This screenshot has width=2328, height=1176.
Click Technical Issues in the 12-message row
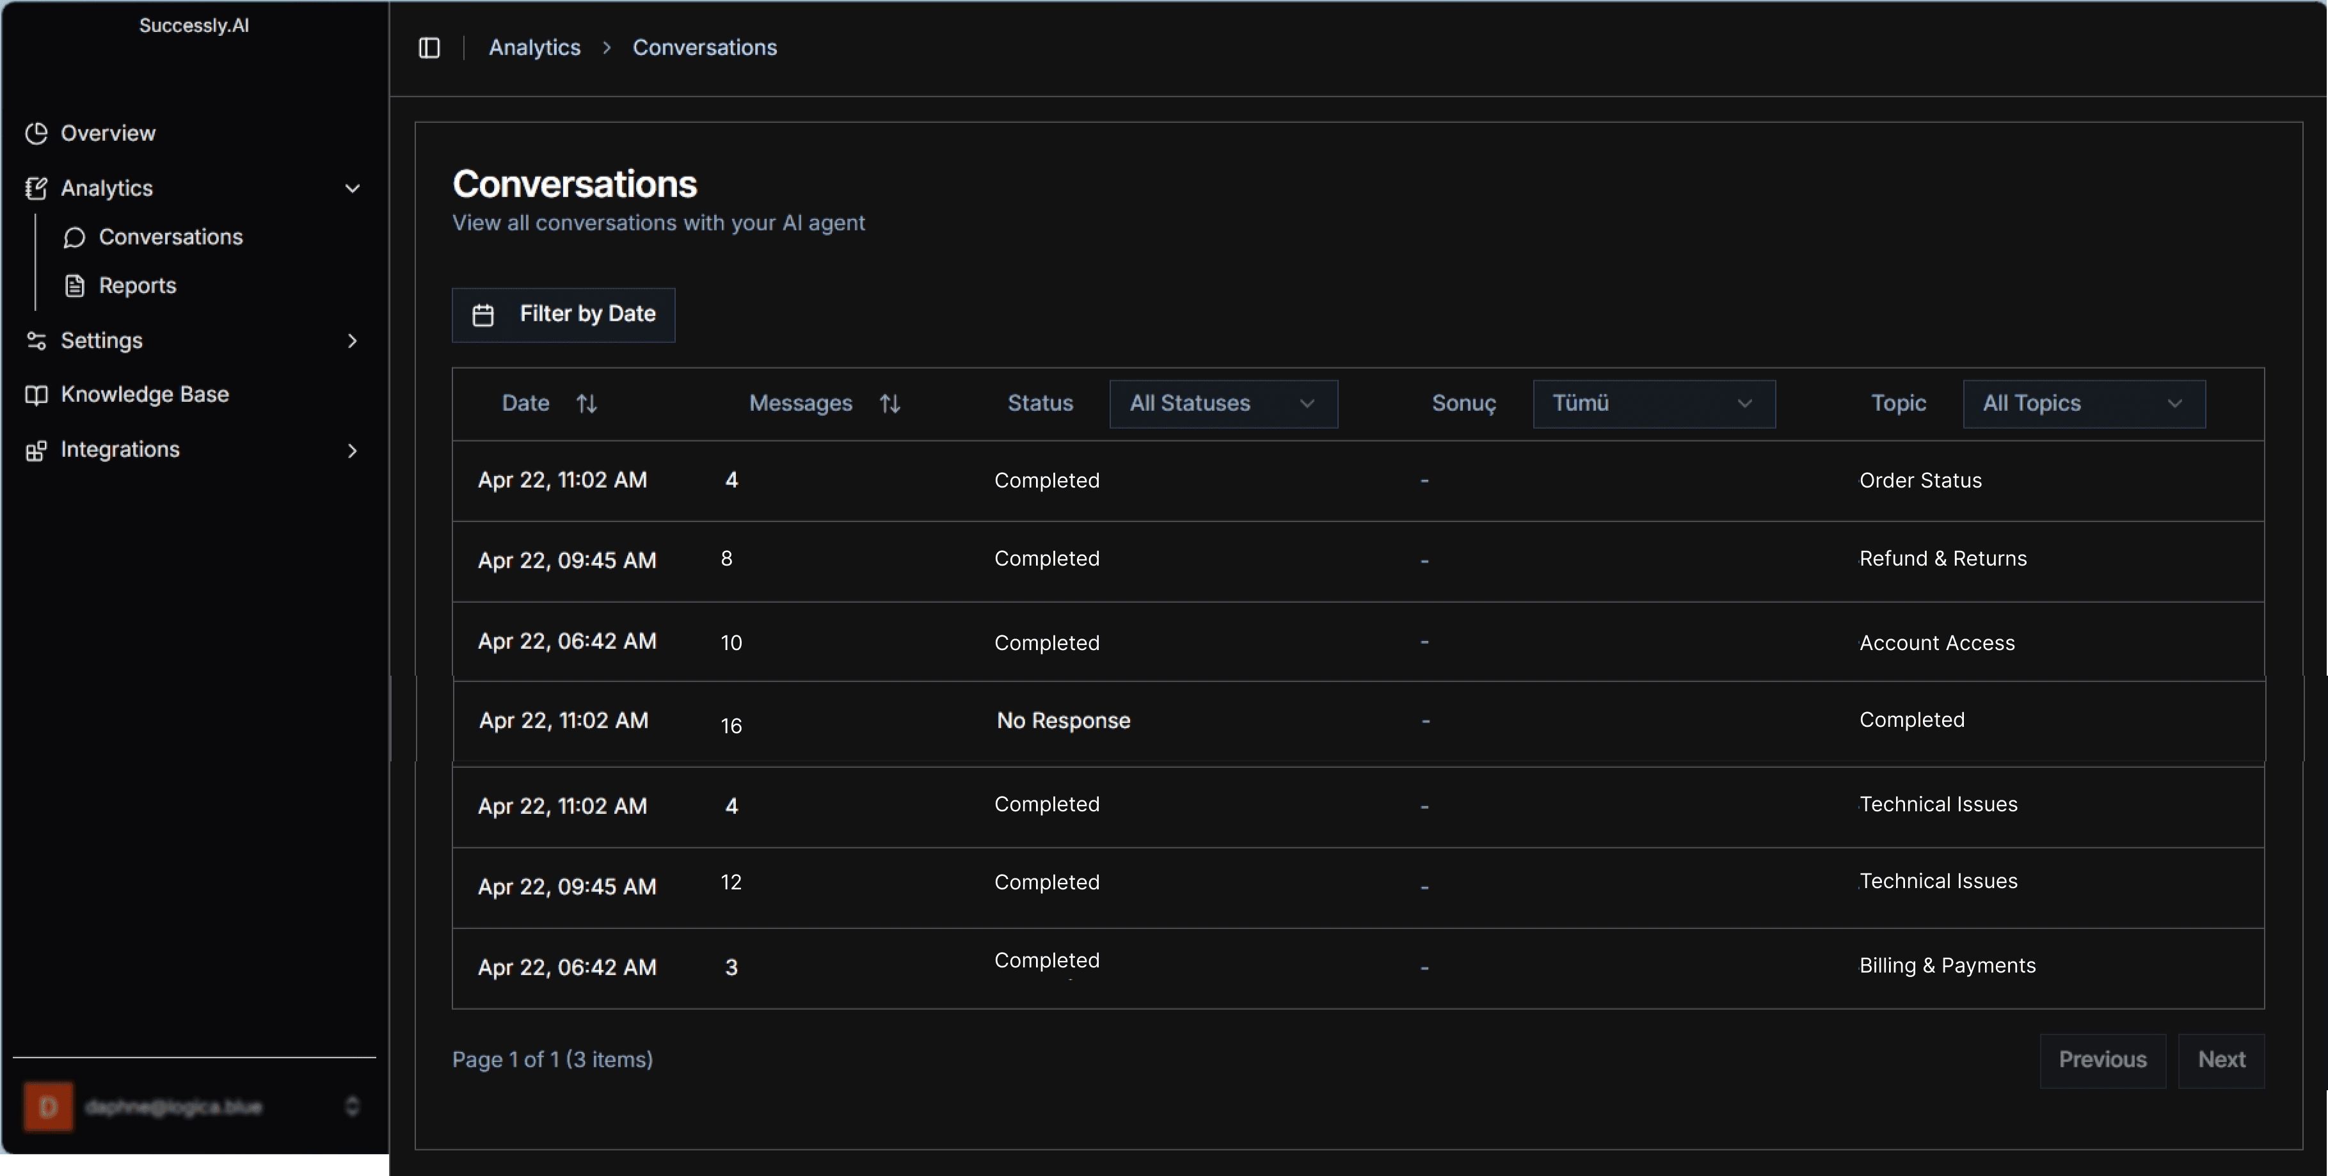(1938, 881)
